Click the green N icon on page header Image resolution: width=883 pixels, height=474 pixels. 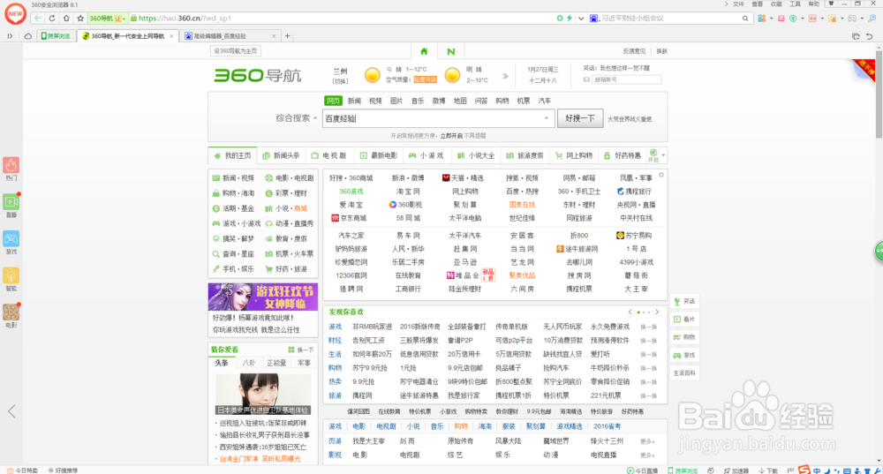[x=450, y=51]
